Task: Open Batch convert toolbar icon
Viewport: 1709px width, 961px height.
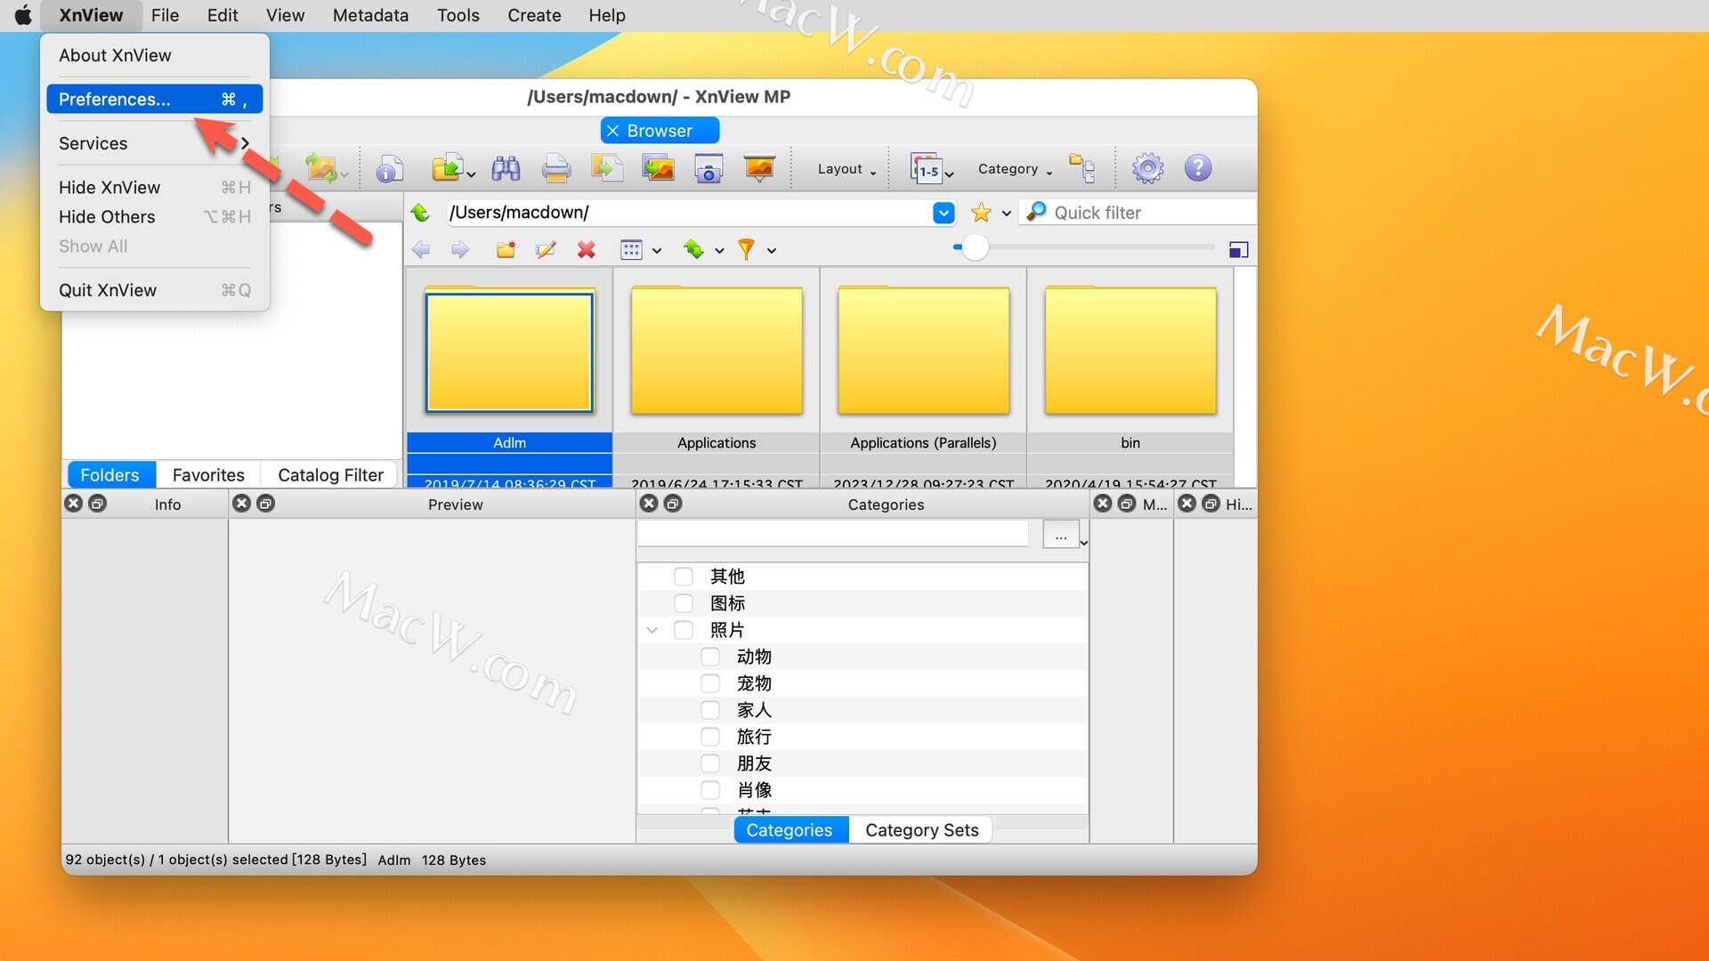Action: point(659,168)
